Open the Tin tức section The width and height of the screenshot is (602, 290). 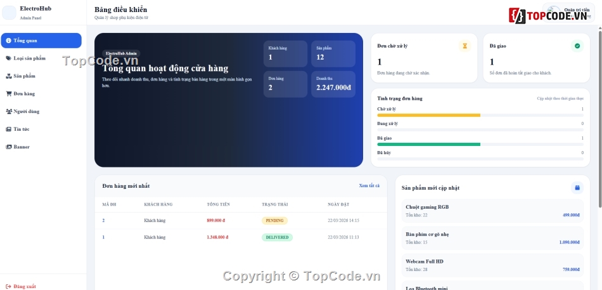tap(41, 129)
